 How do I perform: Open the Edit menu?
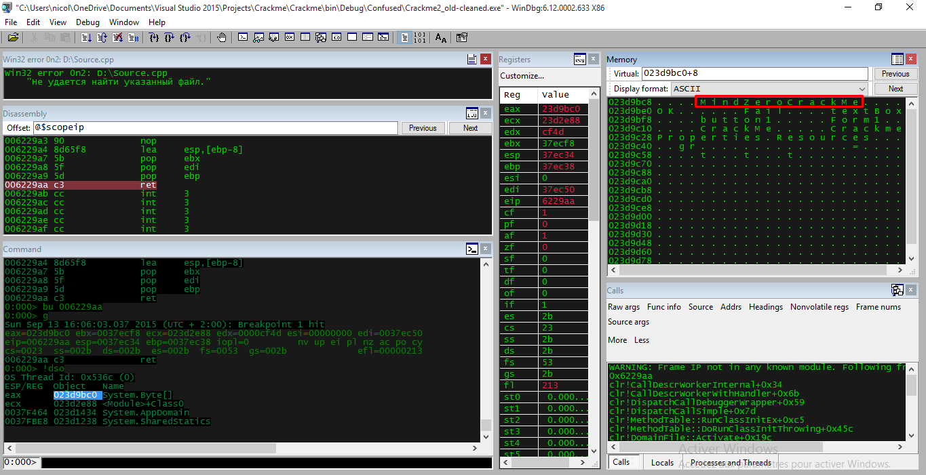[x=33, y=22]
